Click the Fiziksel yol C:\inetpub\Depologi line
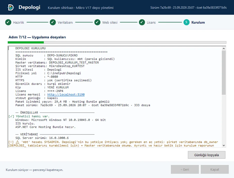Viewport: 234px width, 178px height. (48, 73)
